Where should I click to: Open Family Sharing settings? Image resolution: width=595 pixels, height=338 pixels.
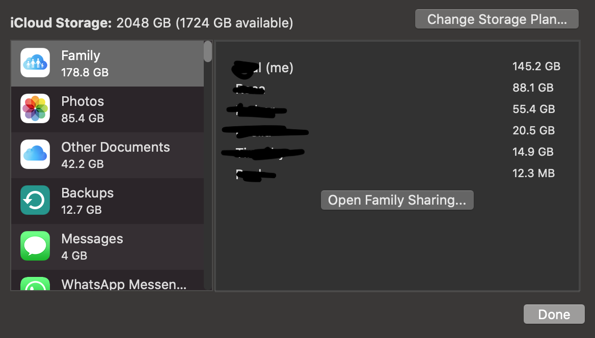pos(397,200)
